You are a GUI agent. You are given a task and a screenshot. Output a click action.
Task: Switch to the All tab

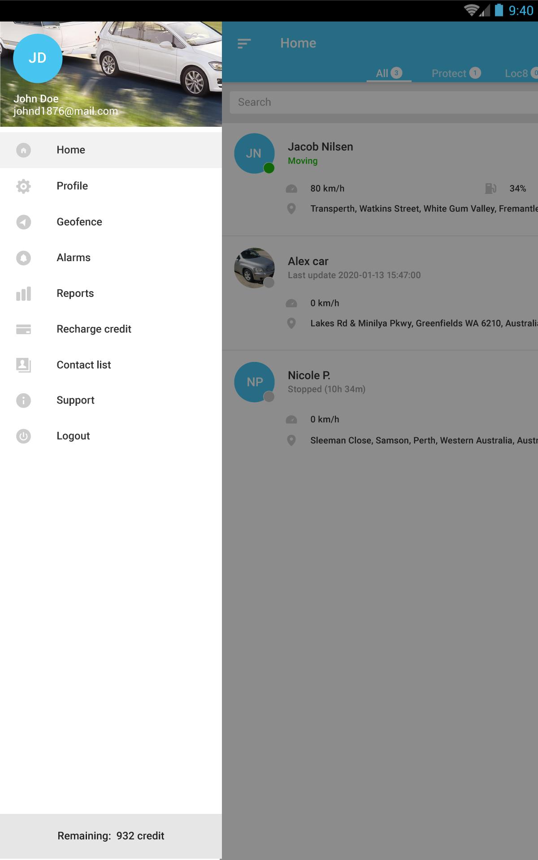coord(389,73)
